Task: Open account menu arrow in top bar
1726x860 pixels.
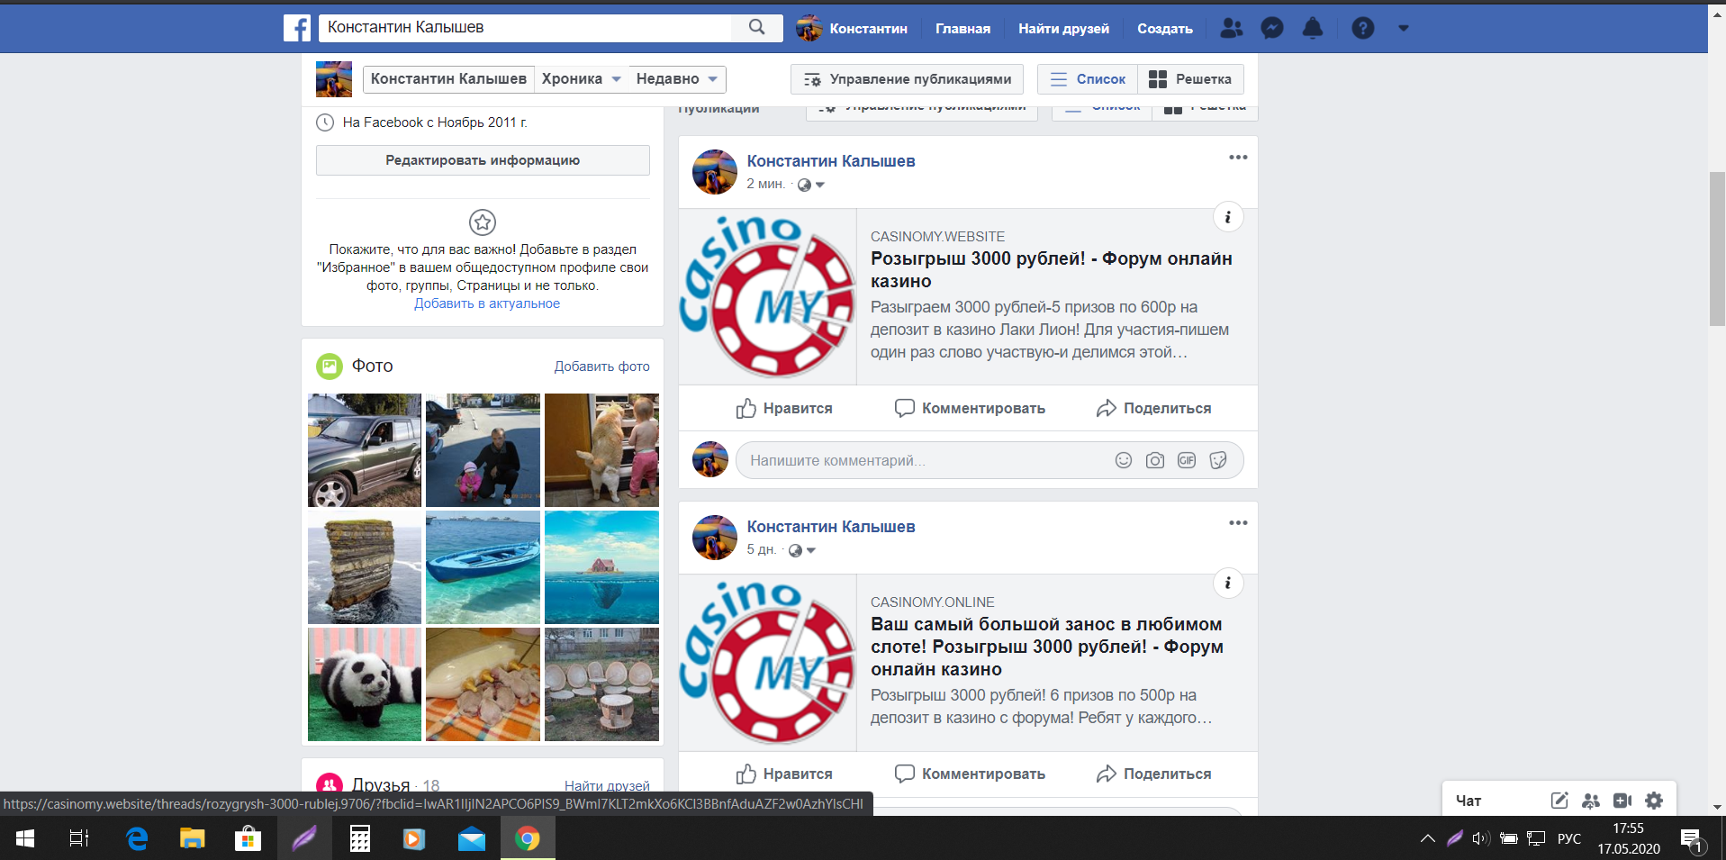Action: tap(1403, 29)
